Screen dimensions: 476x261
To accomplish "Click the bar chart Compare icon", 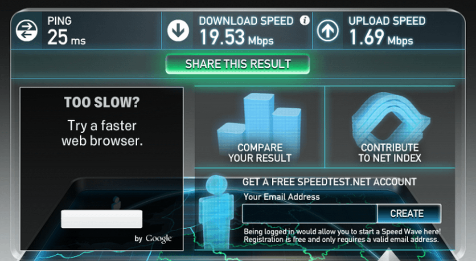I will pyautogui.click(x=259, y=118).
